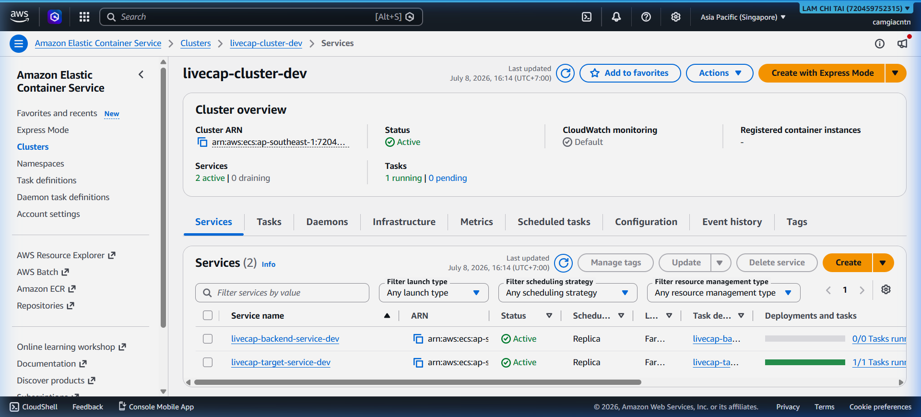Click the orange Create service button
921x417 pixels.
pos(848,262)
